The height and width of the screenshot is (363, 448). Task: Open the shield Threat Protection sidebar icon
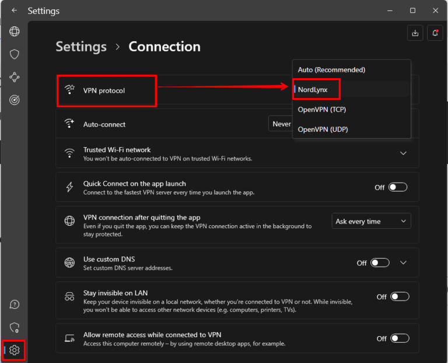click(x=15, y=54)
